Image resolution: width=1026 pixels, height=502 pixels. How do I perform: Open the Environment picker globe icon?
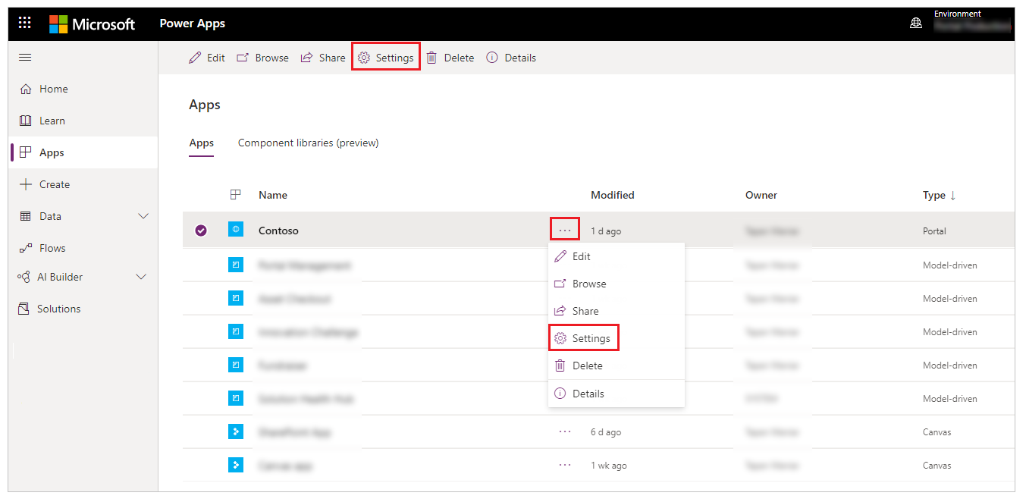(x=916, y=23)
